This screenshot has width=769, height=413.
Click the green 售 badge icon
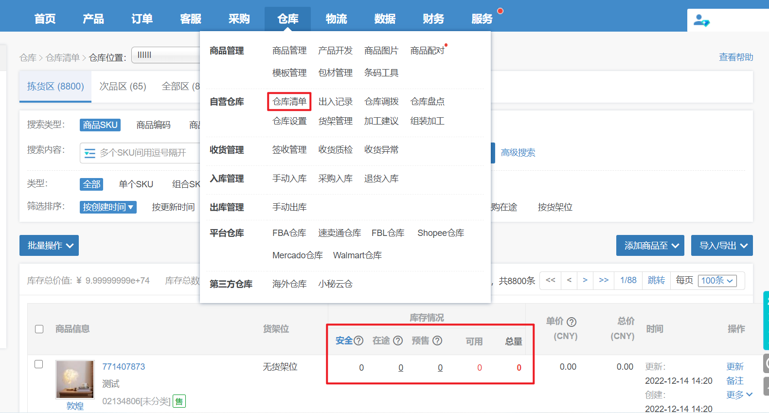point(179,401)
